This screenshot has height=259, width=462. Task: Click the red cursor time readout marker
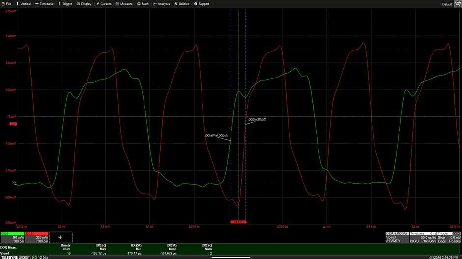(238, 222)
